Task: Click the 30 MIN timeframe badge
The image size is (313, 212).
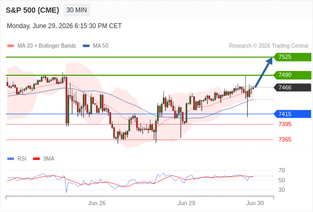Action: pyautogui.click(x=76, y=10)
